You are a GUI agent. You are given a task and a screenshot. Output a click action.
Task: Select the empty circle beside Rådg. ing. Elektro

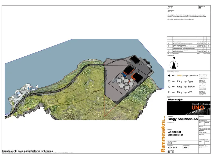[x=169, y=87]
